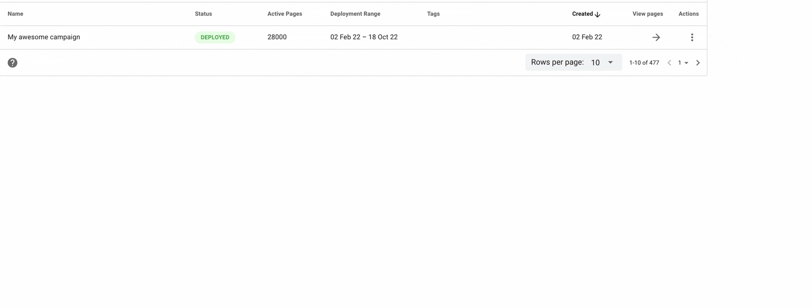
Task: Click the Tags column header
Action: pyautogui.click(x=434, y=14)
